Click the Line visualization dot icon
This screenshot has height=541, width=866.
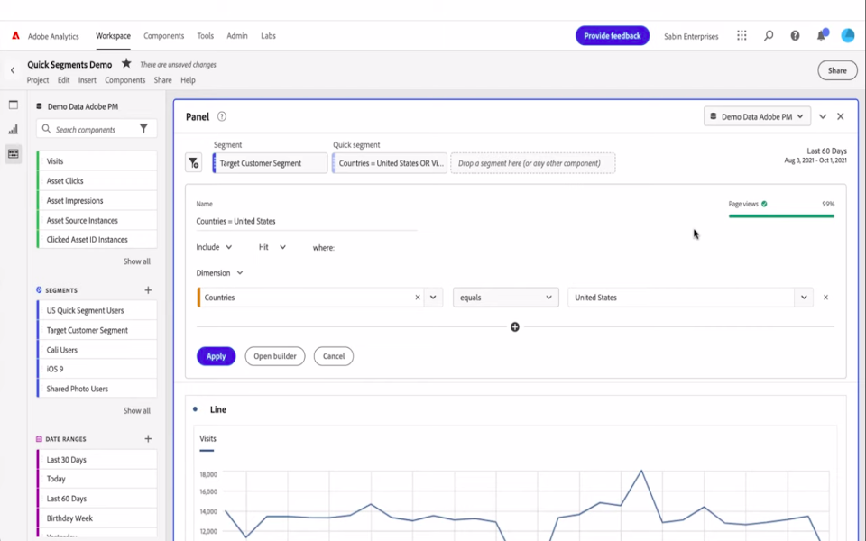tap(195, 409)
